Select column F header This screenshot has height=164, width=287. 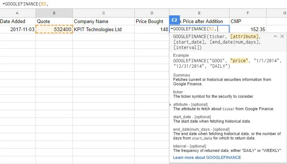pyautogui.click(x=248, y=13)
